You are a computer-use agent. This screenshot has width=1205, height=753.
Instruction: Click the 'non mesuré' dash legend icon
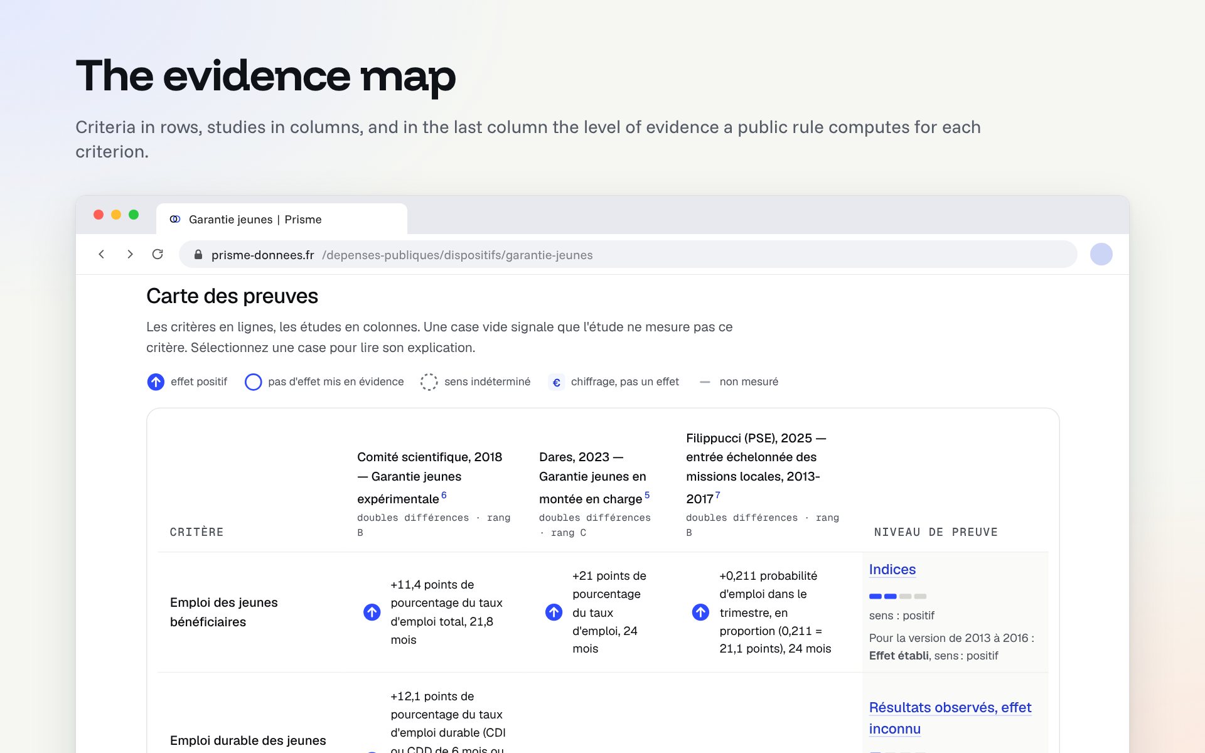[x=705, y=382]
